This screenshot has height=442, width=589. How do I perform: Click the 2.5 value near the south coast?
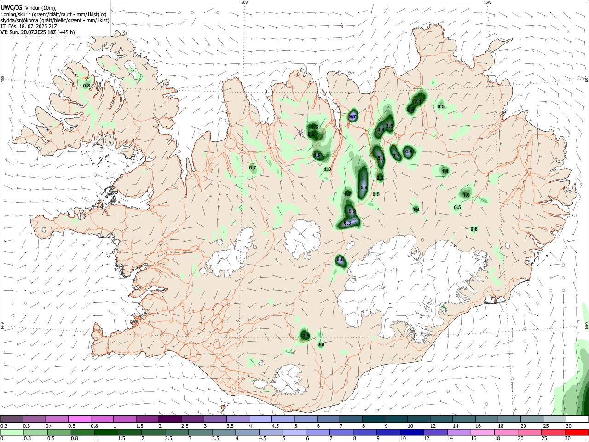306,336
